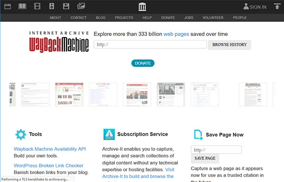Click 'Banish broken links from your blog.' text

click(x=51, y=172)
